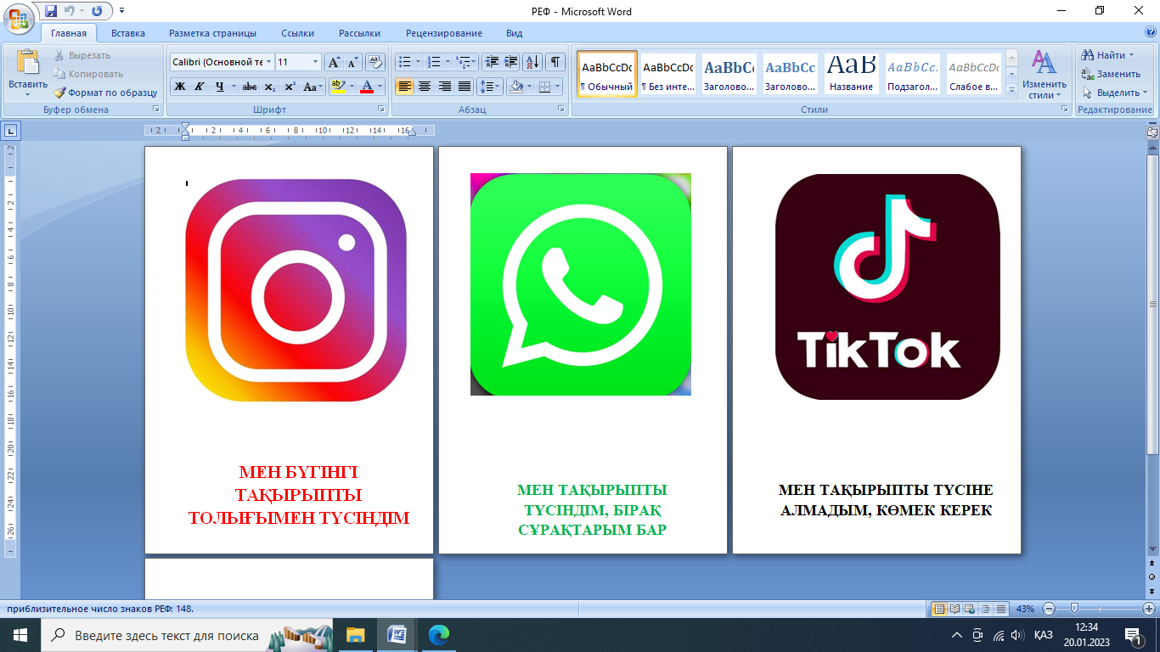The image size is (1160, 652).
Task: Open the font size dropdown showing 11
Action: 316,62
